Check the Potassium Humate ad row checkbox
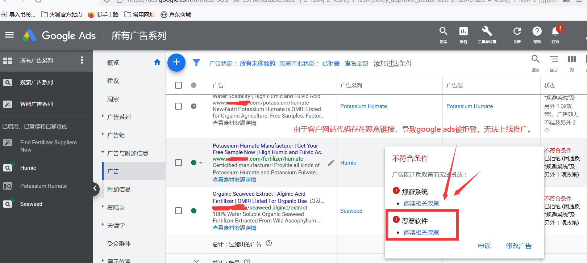Screen dimensions: 587x263 [178, 106]
